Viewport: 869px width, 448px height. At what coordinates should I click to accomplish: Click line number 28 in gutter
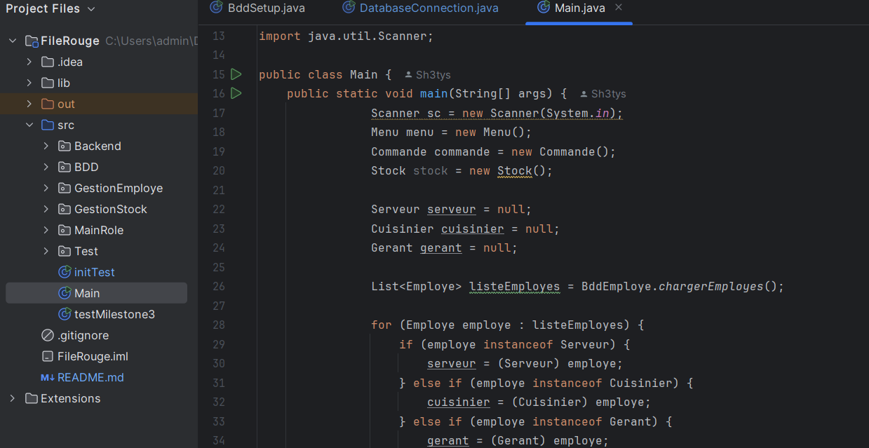[x=218, y=325]
